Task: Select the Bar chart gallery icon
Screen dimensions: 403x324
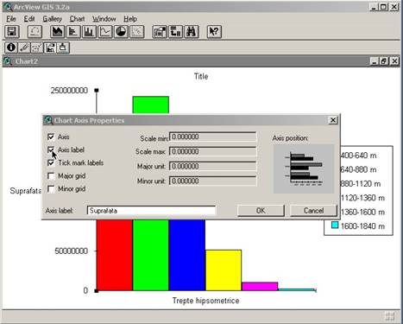Action: click(x=73, y=32)
